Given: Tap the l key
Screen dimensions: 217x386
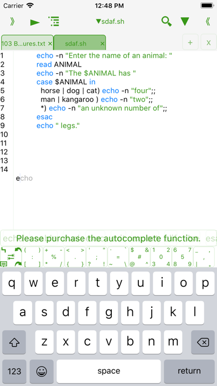Looking at the screenshot, I should coord(195,313).
